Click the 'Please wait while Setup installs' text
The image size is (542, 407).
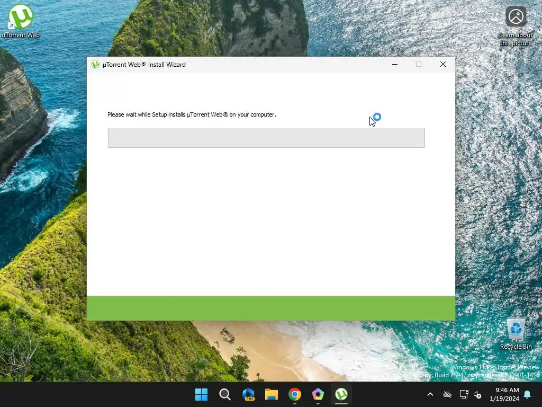(192, 114)
